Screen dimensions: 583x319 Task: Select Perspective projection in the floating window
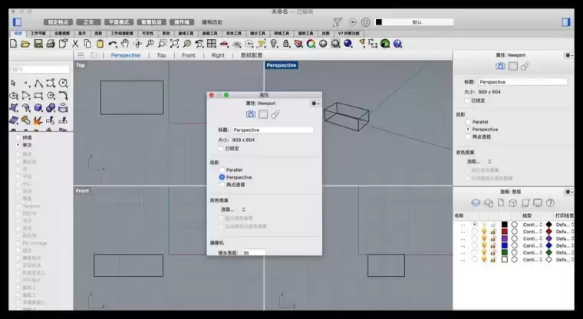222,177
